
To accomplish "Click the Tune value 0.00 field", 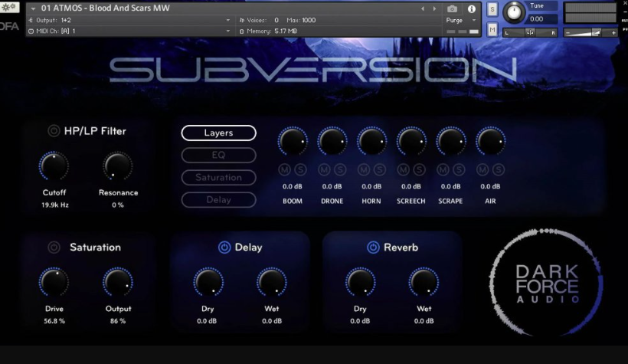I will click(x=541, y=19).
